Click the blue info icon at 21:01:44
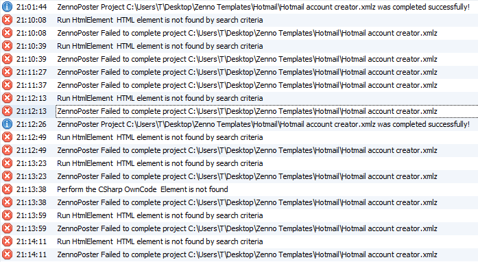The height and width of the screenshot is (262, 478). pyautogui.click(x=7, y=7)
